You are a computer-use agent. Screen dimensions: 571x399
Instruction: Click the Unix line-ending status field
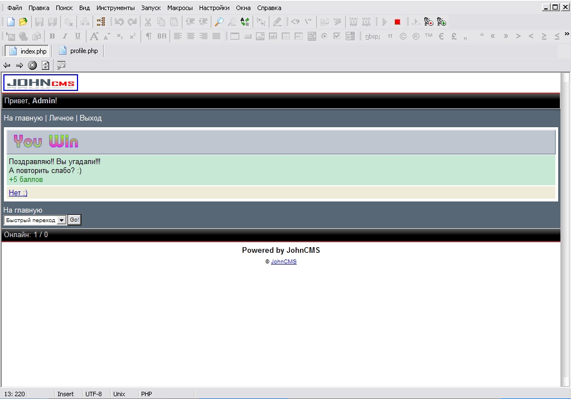[x=119, y=394]
